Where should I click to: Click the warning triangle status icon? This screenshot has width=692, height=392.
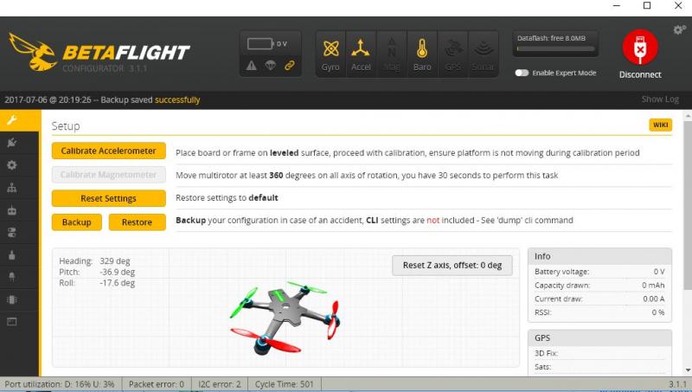252,66
